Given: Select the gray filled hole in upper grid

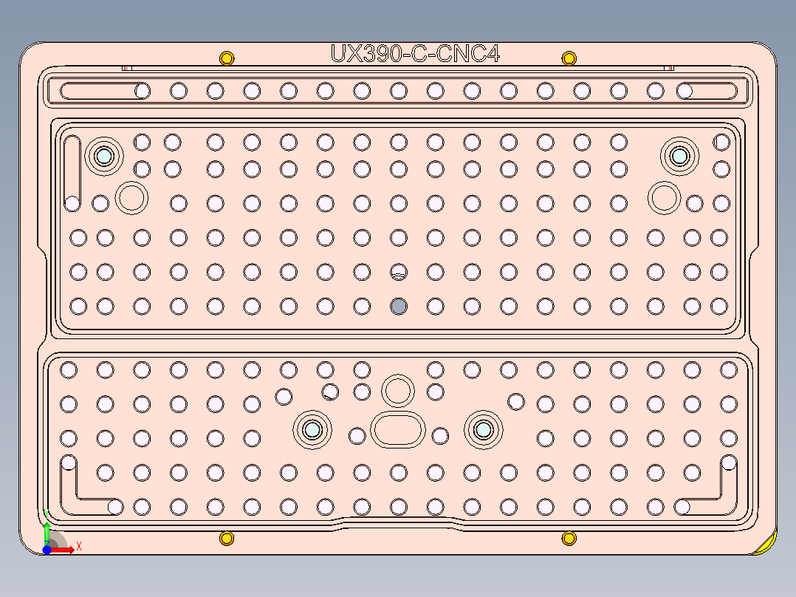Looking at the screenshot, I should coord(400,304).
